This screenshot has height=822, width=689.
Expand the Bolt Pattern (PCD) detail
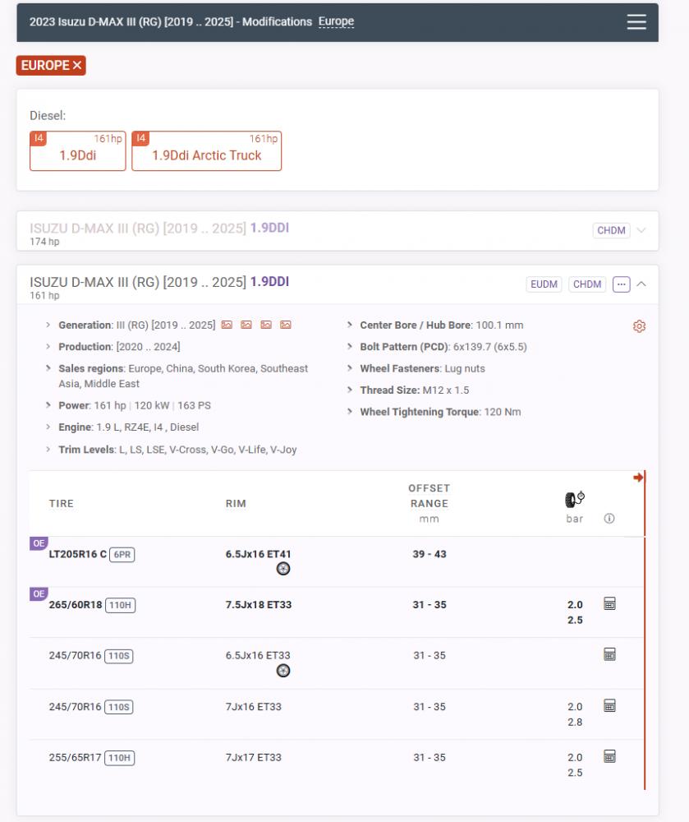(x=351, y=347)
